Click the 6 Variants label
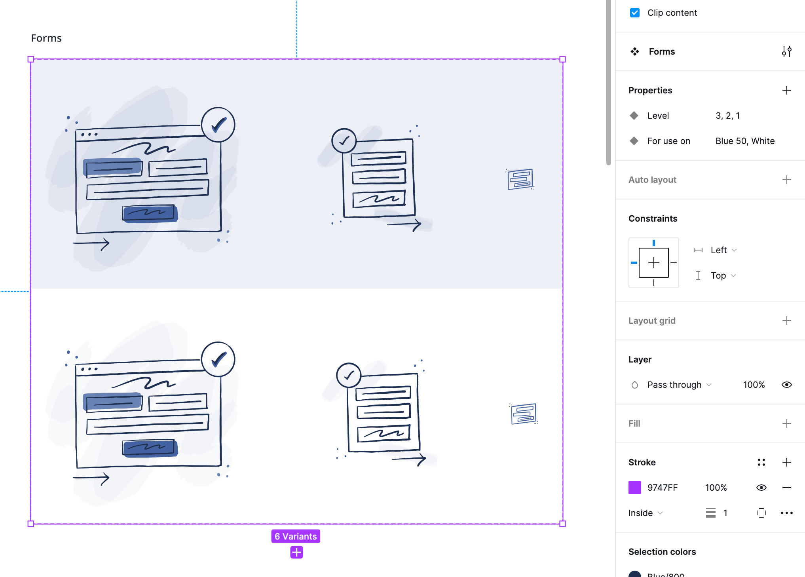The height and width of the screenshot is (577, 805). point(296,536)
